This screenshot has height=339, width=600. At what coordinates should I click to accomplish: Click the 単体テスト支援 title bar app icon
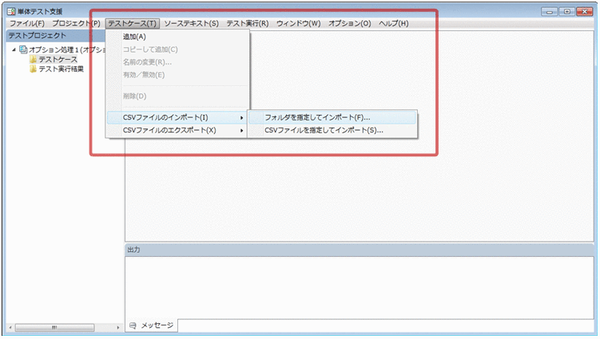11,11
